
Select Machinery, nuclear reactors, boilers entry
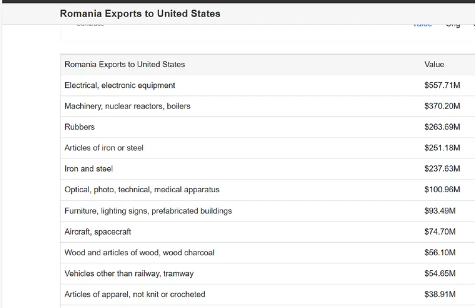click(x=128, y=106)
